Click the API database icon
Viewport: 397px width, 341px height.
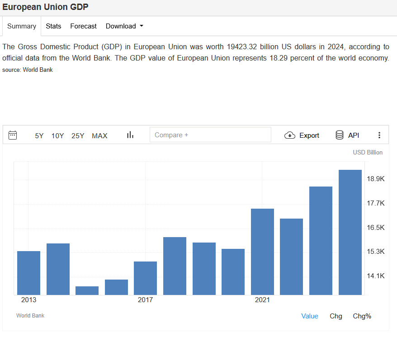coord(340,135)
